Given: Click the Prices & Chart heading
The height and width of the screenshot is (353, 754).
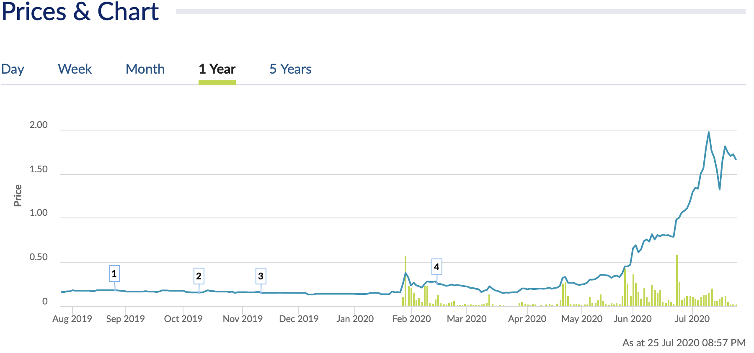Looking at the screenshot, I should point(80,12).
